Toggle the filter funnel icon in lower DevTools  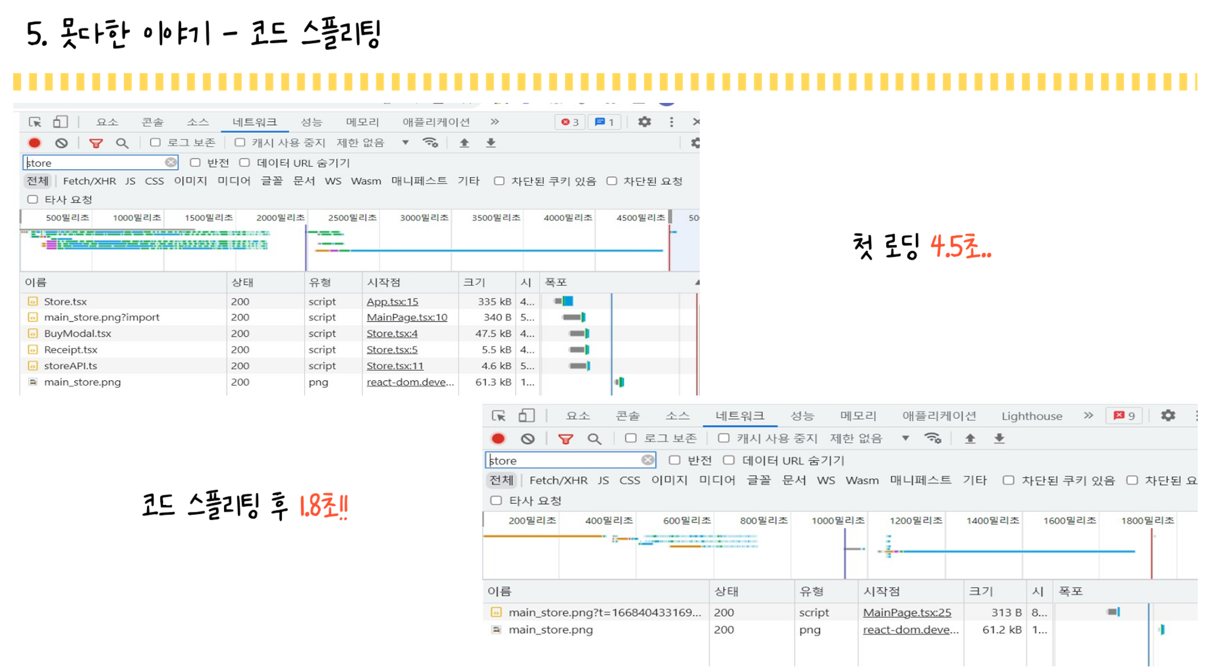(x=565, y=439)
